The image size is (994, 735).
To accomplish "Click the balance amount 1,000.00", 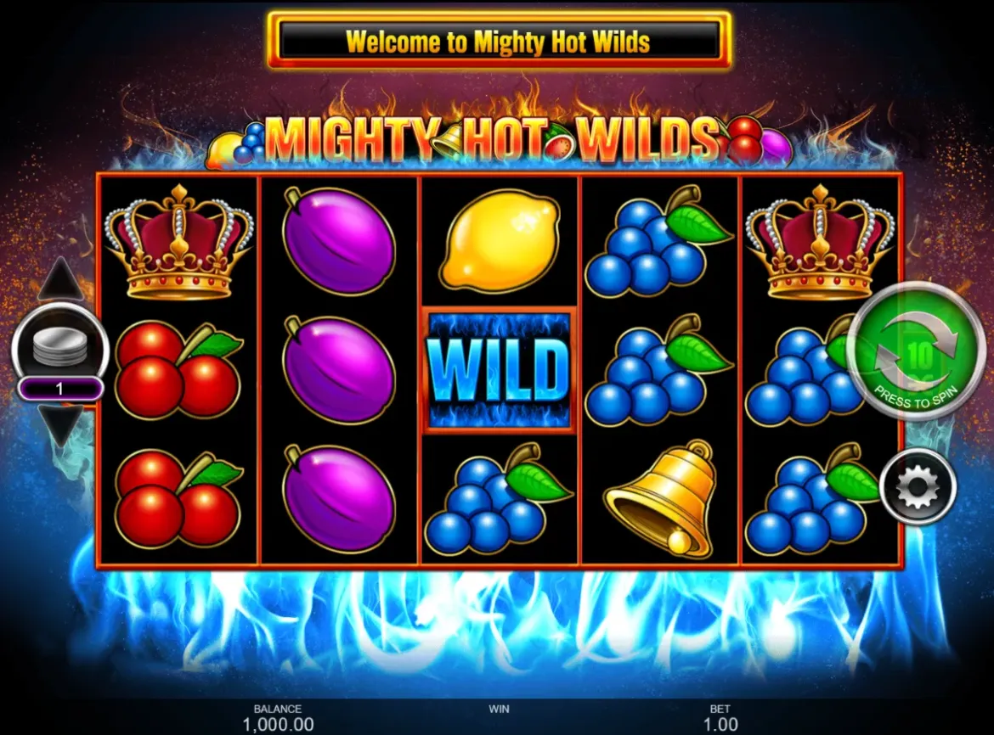I will (278, 724).
